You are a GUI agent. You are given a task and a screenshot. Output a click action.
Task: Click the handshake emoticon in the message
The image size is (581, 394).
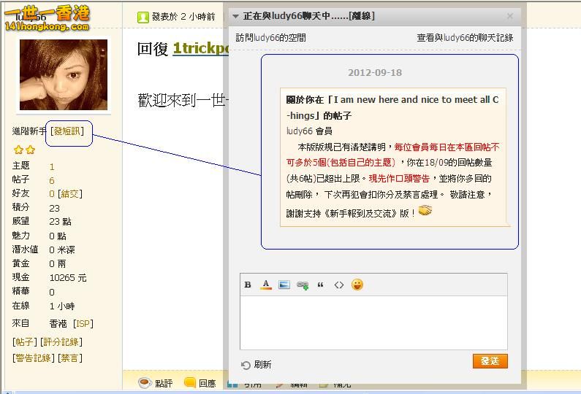point(425,211)
